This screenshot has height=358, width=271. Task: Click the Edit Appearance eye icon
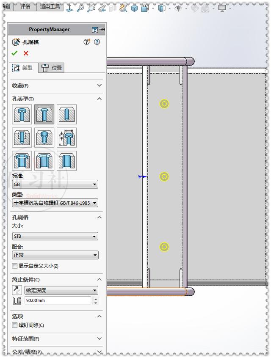click(178, 8)
